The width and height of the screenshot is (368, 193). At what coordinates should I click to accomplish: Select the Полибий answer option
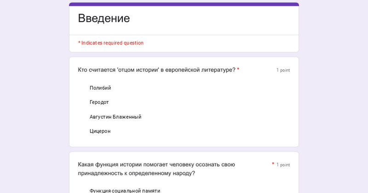(x=100, y=88)
